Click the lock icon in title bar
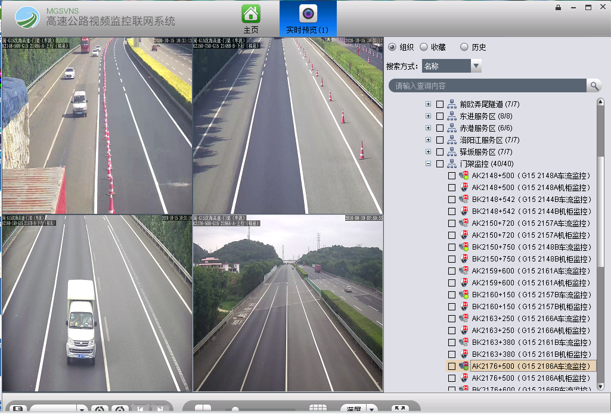Screen dimensions: 611x414 [x=558, y=8]
